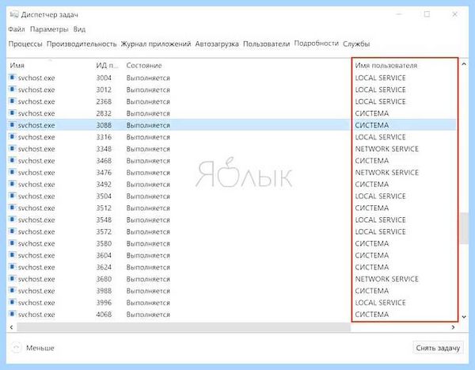Click the vertical scrollbar thumb
Viewport: 475px width, 370px height.
click(x=464, y=228)
